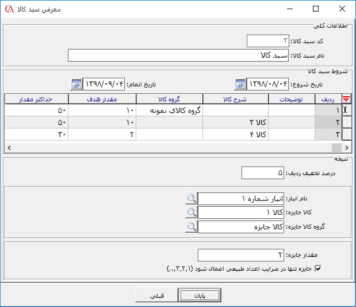The image size is (356, 307).
Task: Toggle prize only on natural multiples checkbox
Action: point(318,269)
